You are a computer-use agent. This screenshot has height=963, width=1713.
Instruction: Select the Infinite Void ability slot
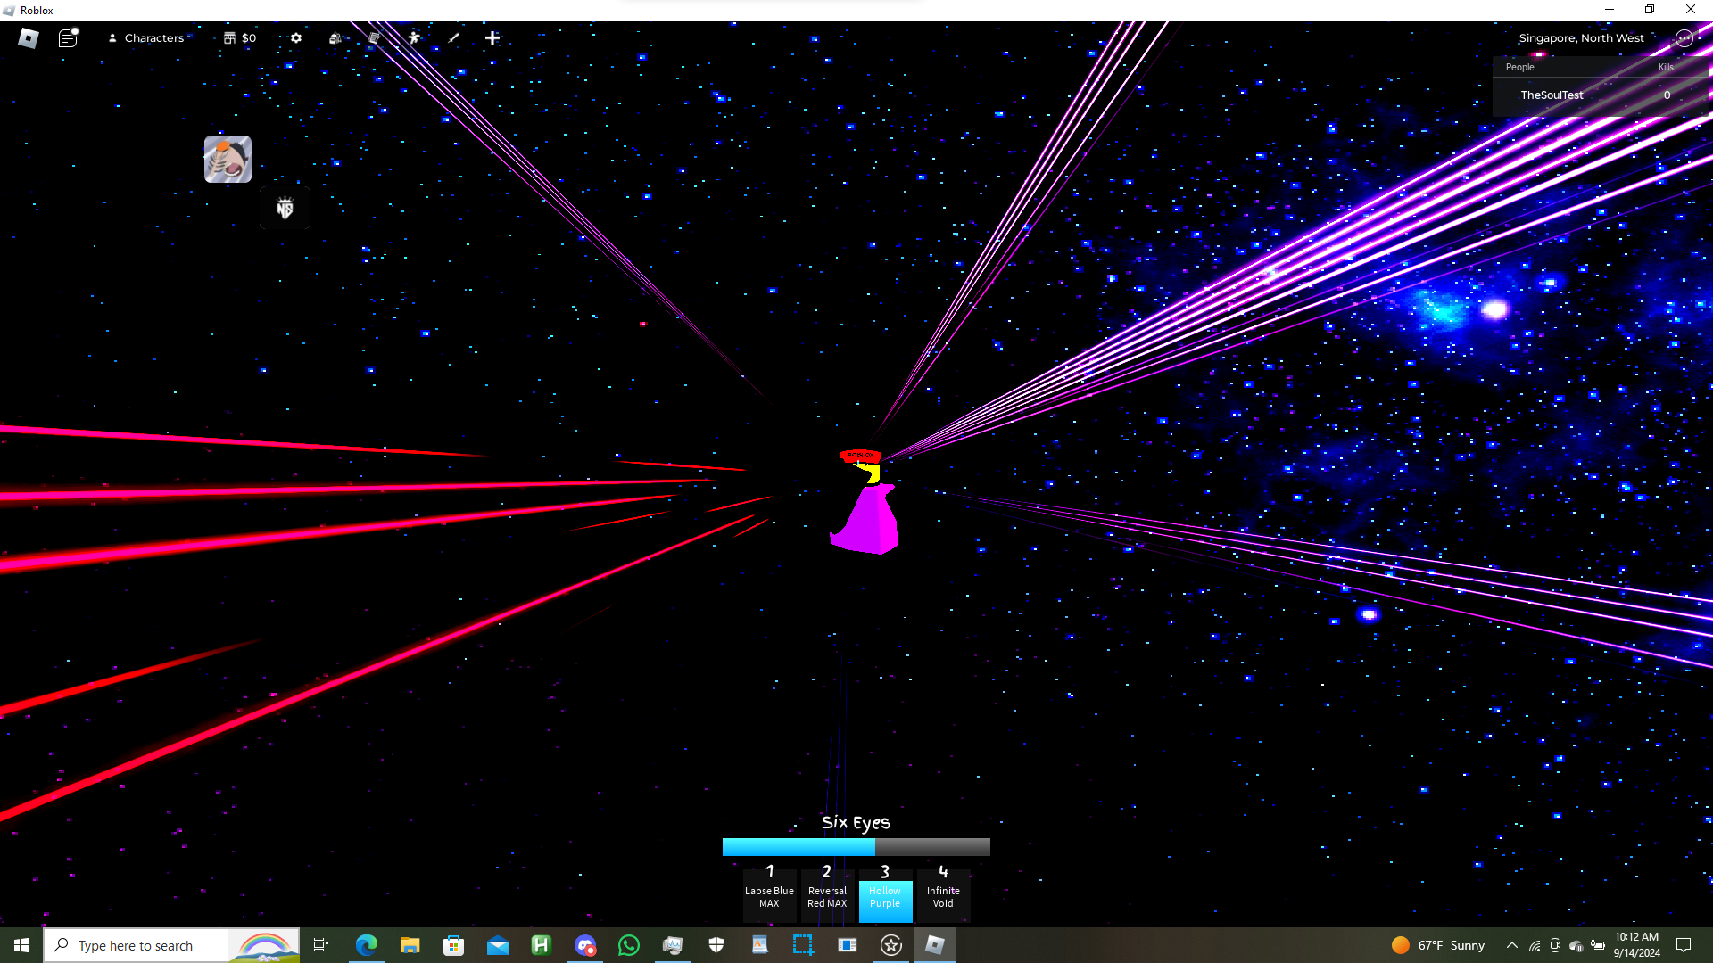click(x=943, y=894)
